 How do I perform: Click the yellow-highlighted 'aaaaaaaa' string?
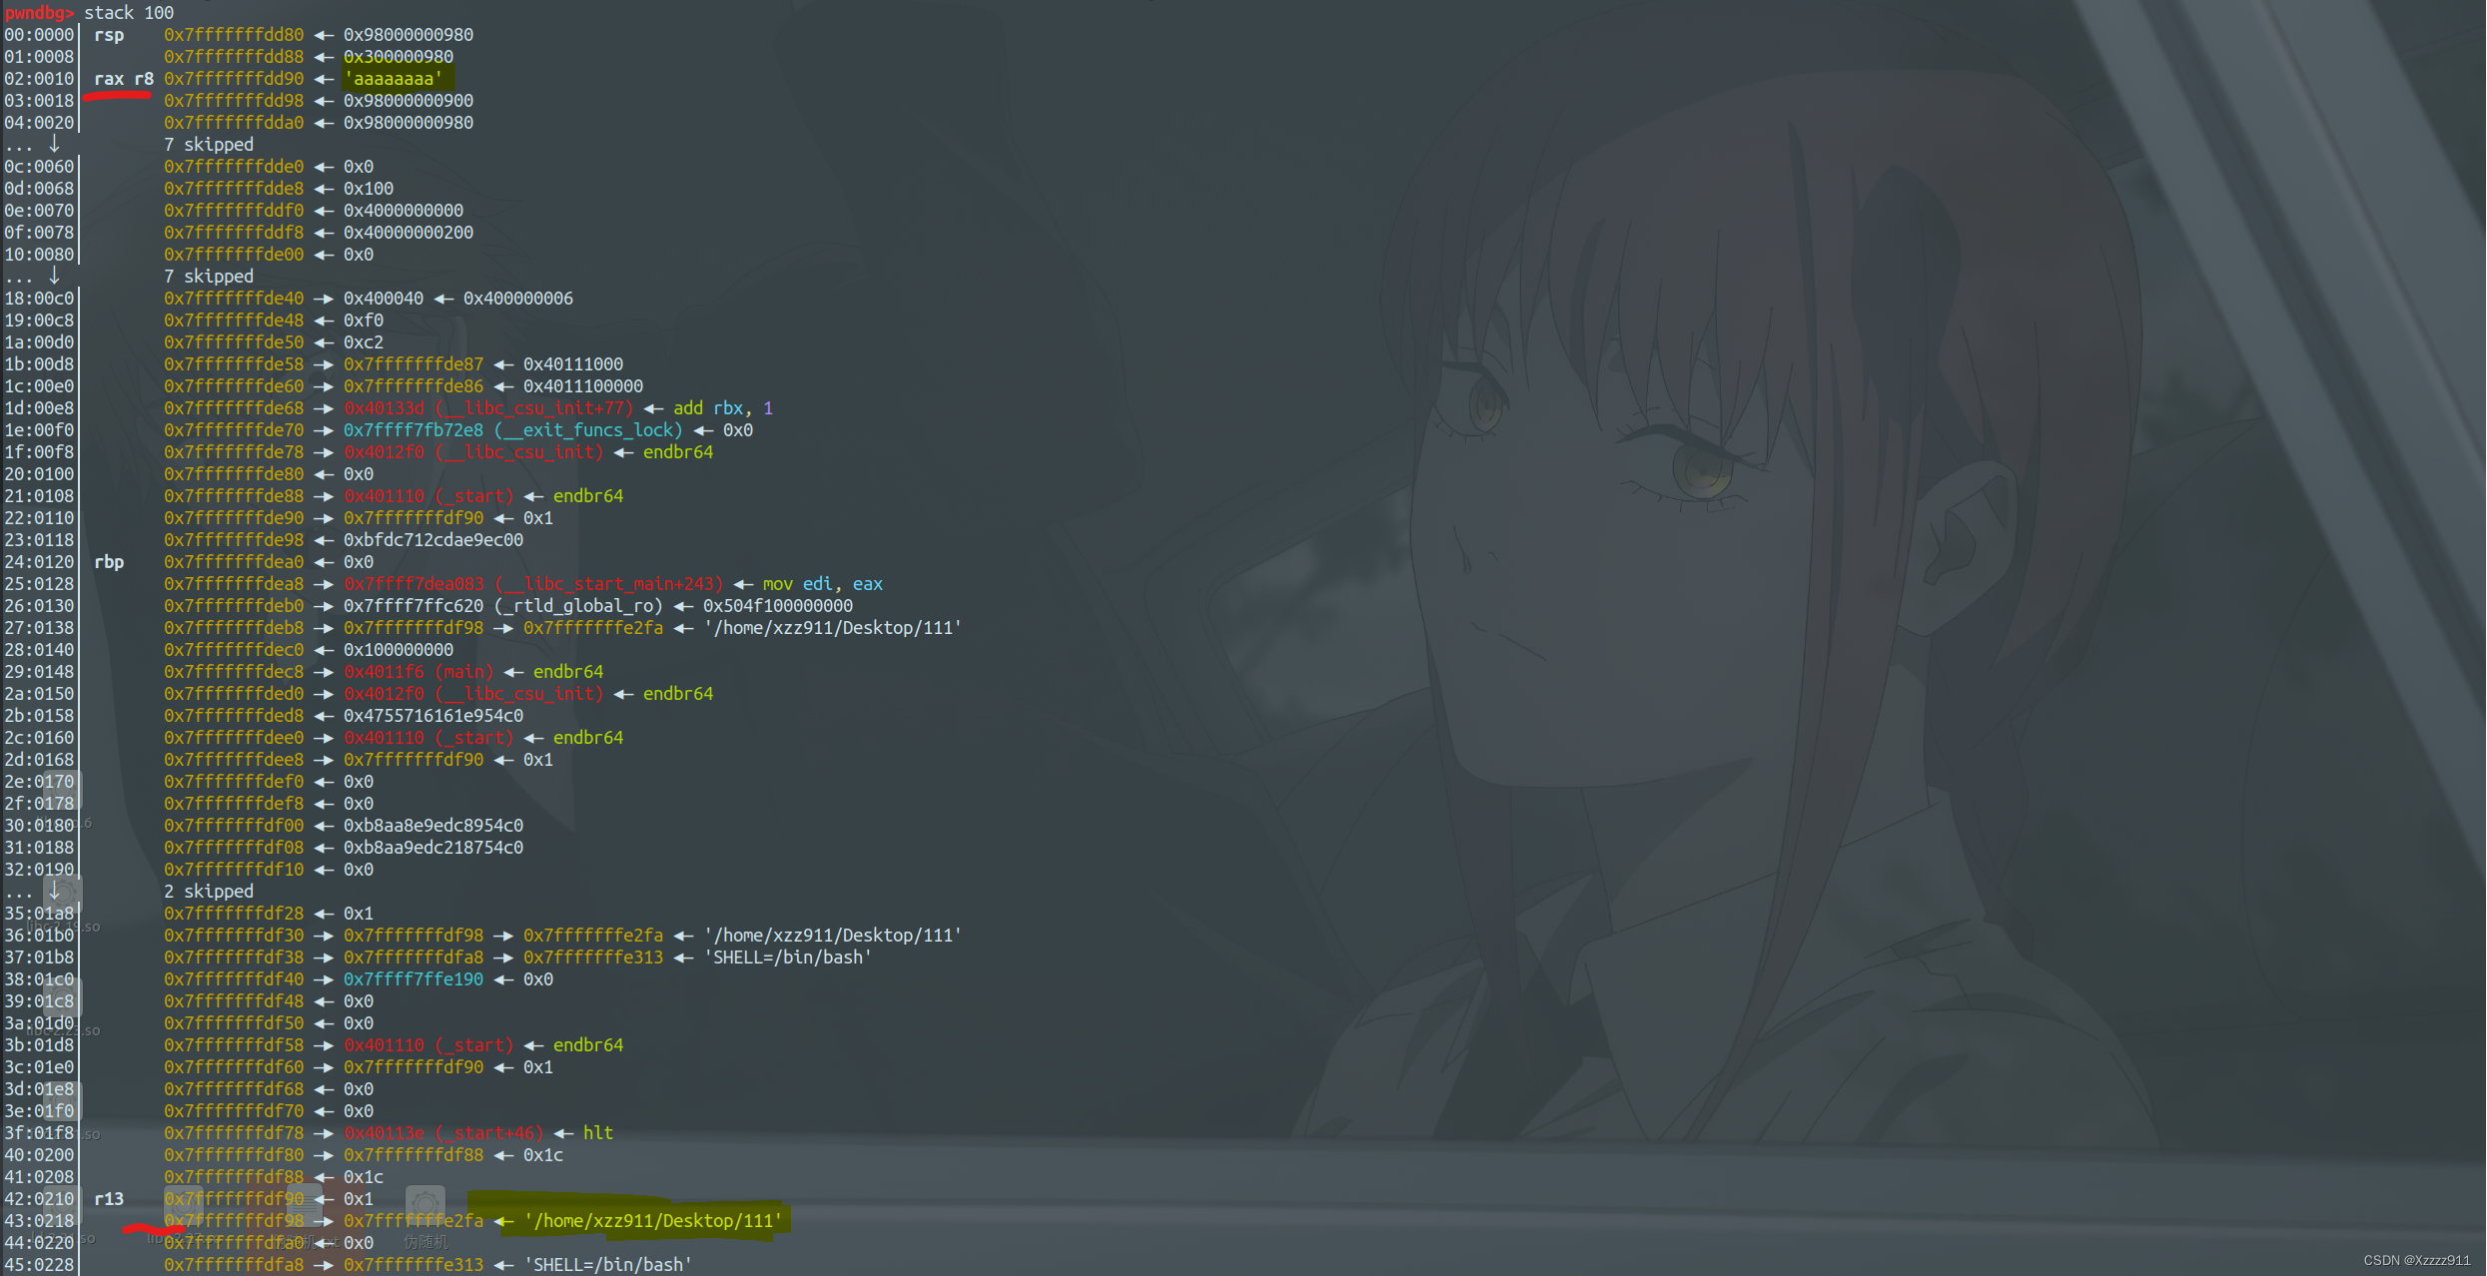point(393,79)
